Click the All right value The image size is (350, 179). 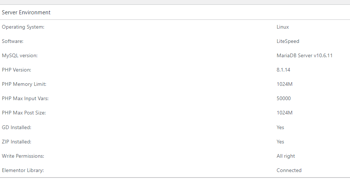[x=286, y=156]
